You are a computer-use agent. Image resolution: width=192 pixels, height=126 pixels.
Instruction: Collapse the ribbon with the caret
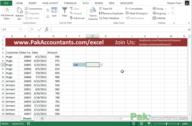(x=189, y=23)
